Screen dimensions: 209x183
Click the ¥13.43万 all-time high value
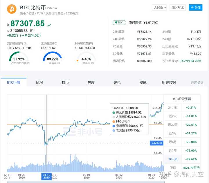[x=195, y=46]
